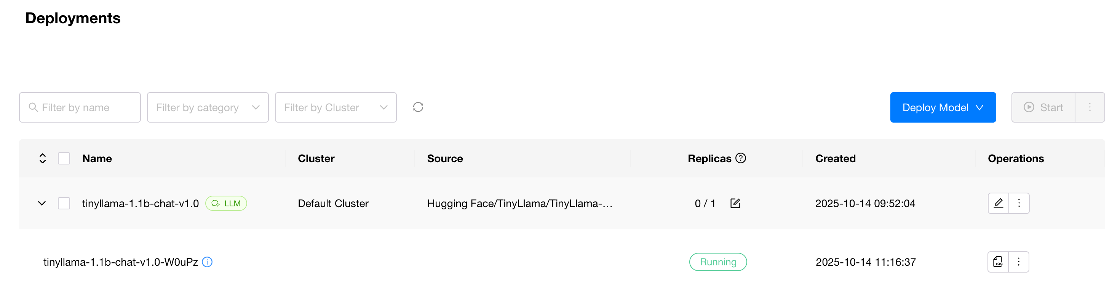Click the Filter by name field

[x=80, y=107]
